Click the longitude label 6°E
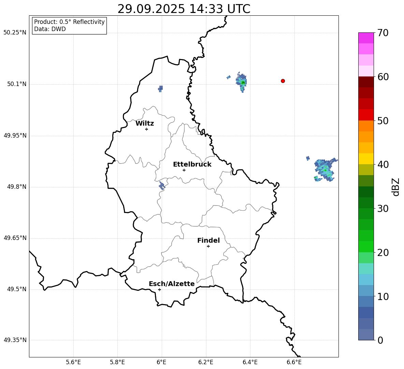Viewport: 404px width, 369px height. pos(161,362)
